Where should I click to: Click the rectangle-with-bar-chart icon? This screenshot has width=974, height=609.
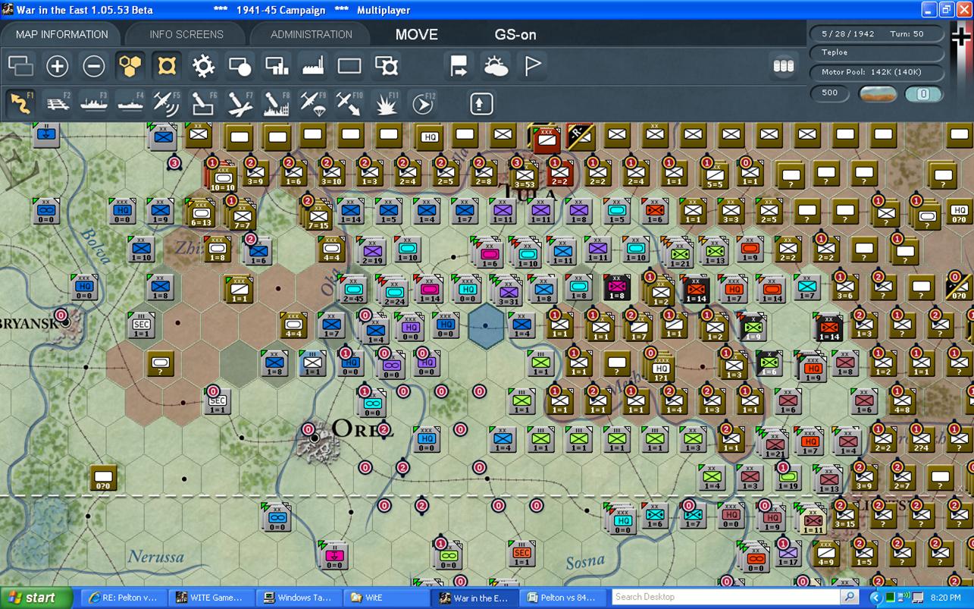tap(277, 66)
